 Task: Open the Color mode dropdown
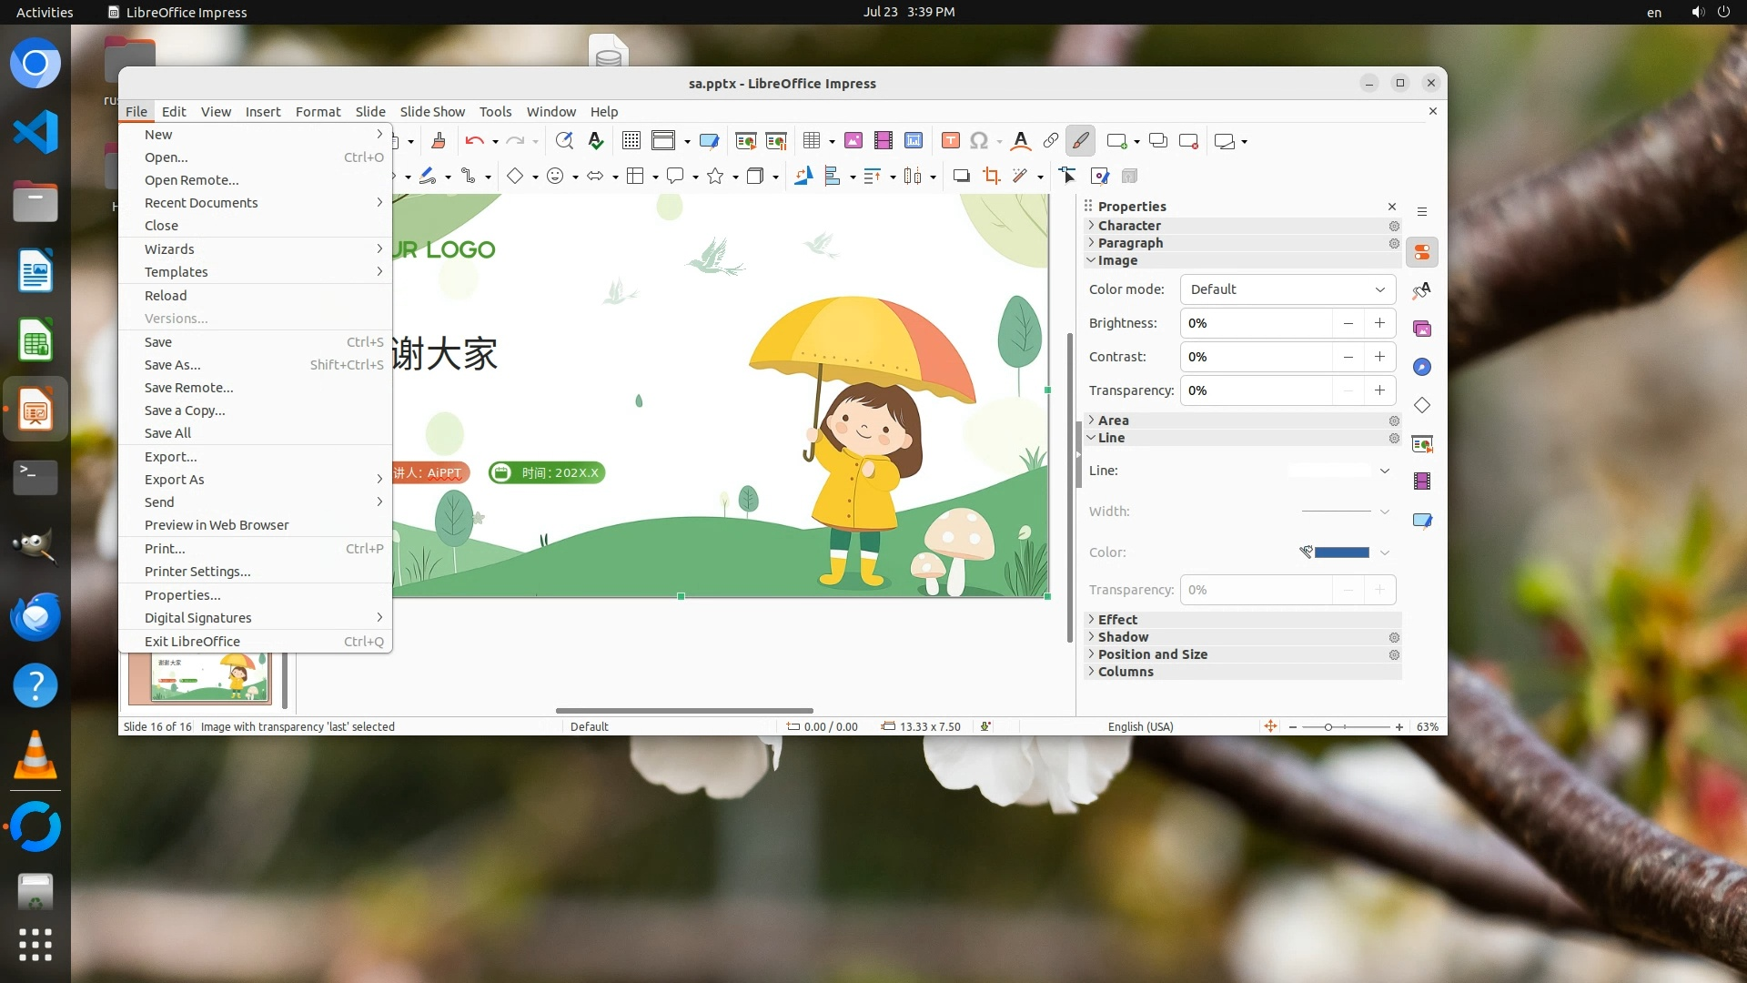1287,289
